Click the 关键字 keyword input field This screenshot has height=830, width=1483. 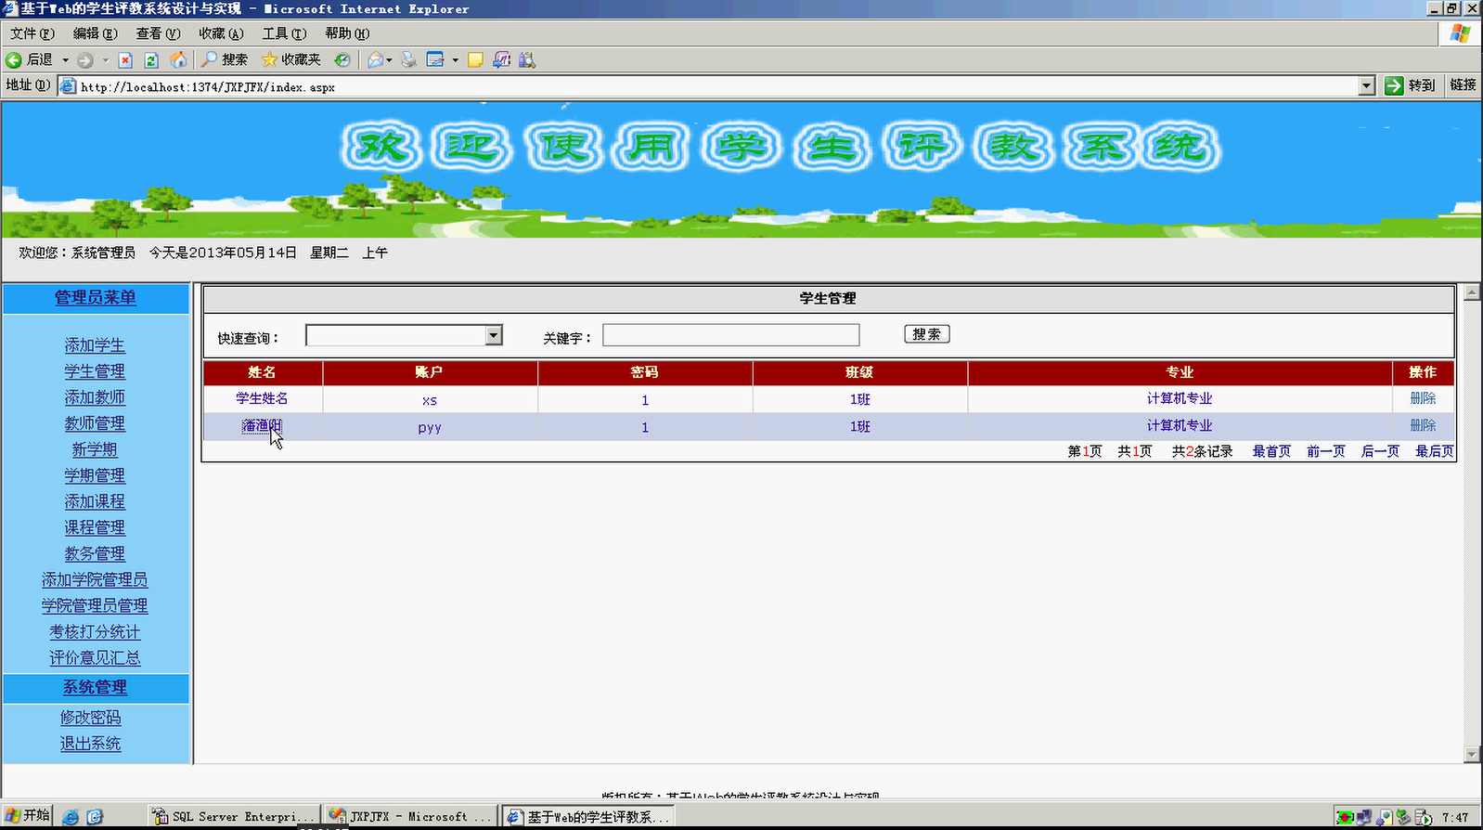coord(730,335)
